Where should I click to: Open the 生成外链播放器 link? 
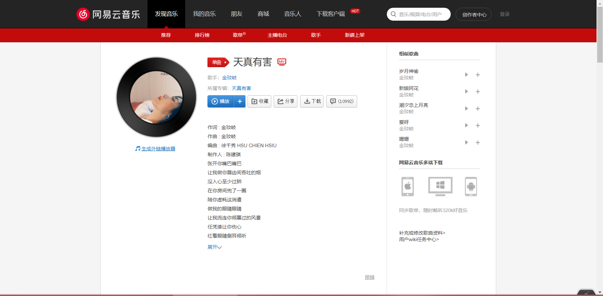(158, 149)
